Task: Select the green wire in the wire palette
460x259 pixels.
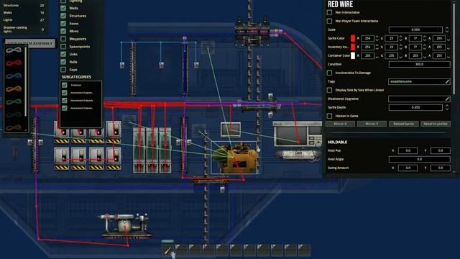Action: pyautogui.click(x=14, y=102)
